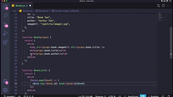Open the Explorer view in activity bar
This screenshot has height=97, width=173.
[5, 7]
